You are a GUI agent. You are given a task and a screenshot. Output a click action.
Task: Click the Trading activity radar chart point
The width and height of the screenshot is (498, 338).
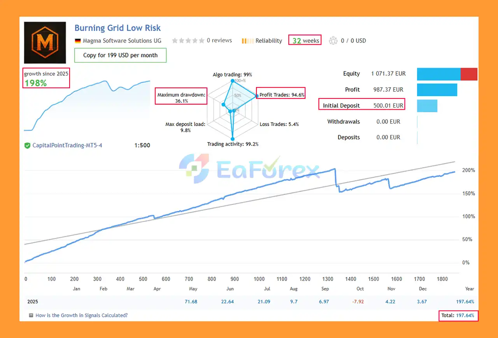233,138
